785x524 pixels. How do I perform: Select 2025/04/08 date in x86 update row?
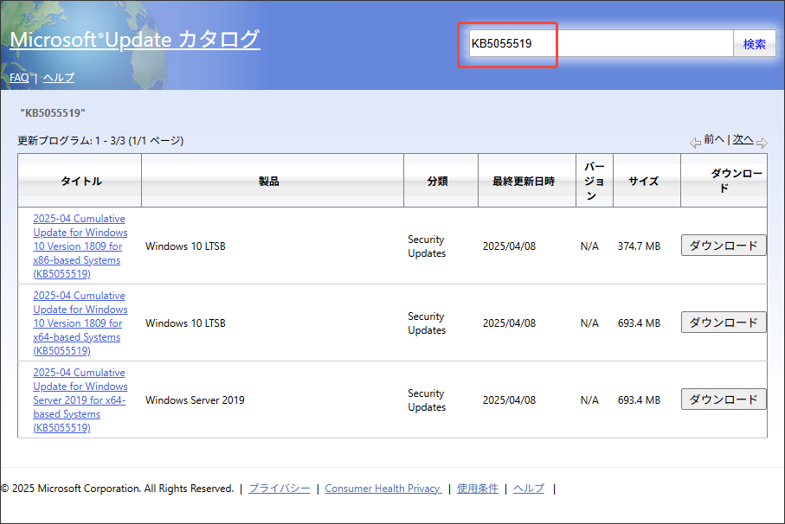click(509, 246)
